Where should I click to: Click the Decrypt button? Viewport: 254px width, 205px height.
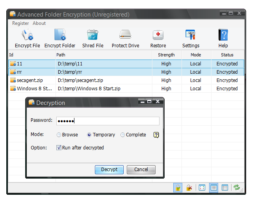coord(109,170)
